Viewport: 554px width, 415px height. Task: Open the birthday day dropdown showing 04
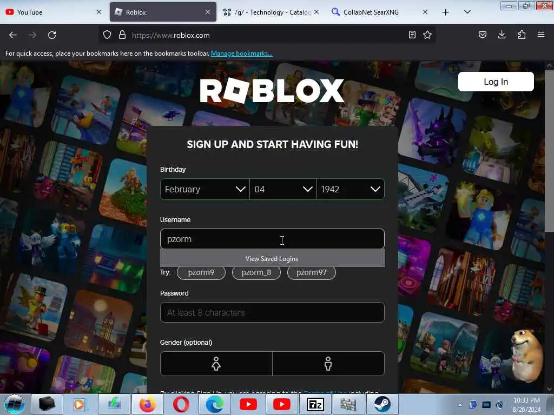(283, 189)
